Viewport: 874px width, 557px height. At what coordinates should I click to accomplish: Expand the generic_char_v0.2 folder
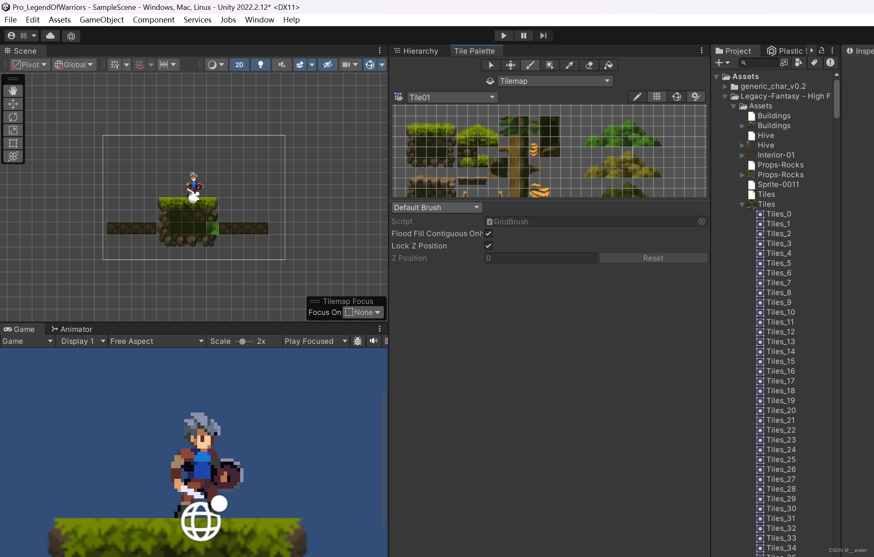[x=725, y=86]
